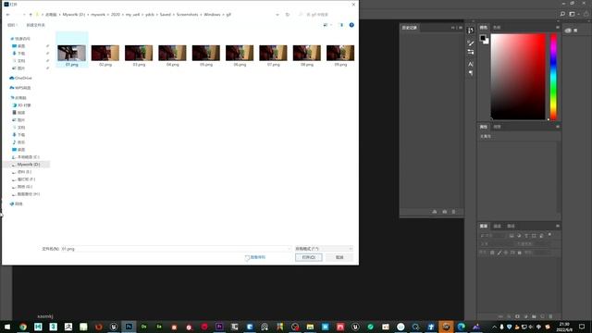Open the Properties panel flyout menu
The image size is (592, 333).
557,127
